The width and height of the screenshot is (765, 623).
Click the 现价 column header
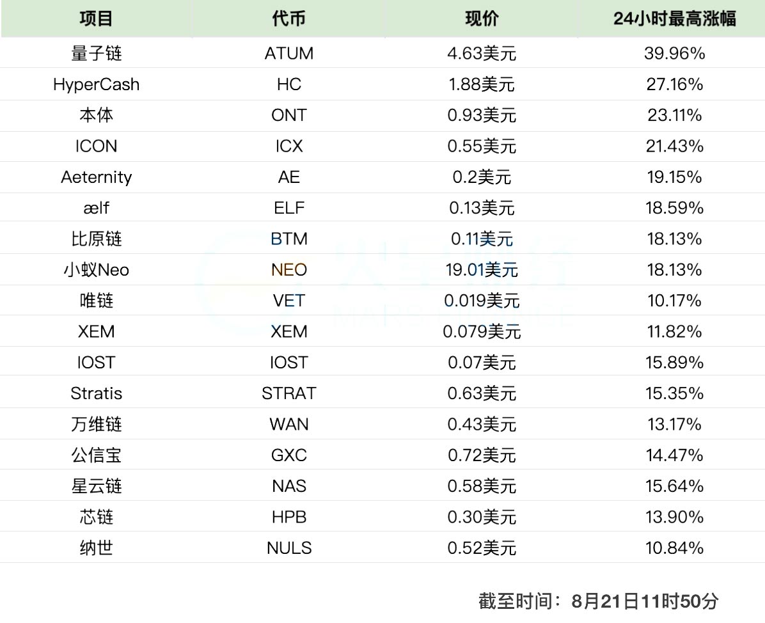(x=482, y=19)
